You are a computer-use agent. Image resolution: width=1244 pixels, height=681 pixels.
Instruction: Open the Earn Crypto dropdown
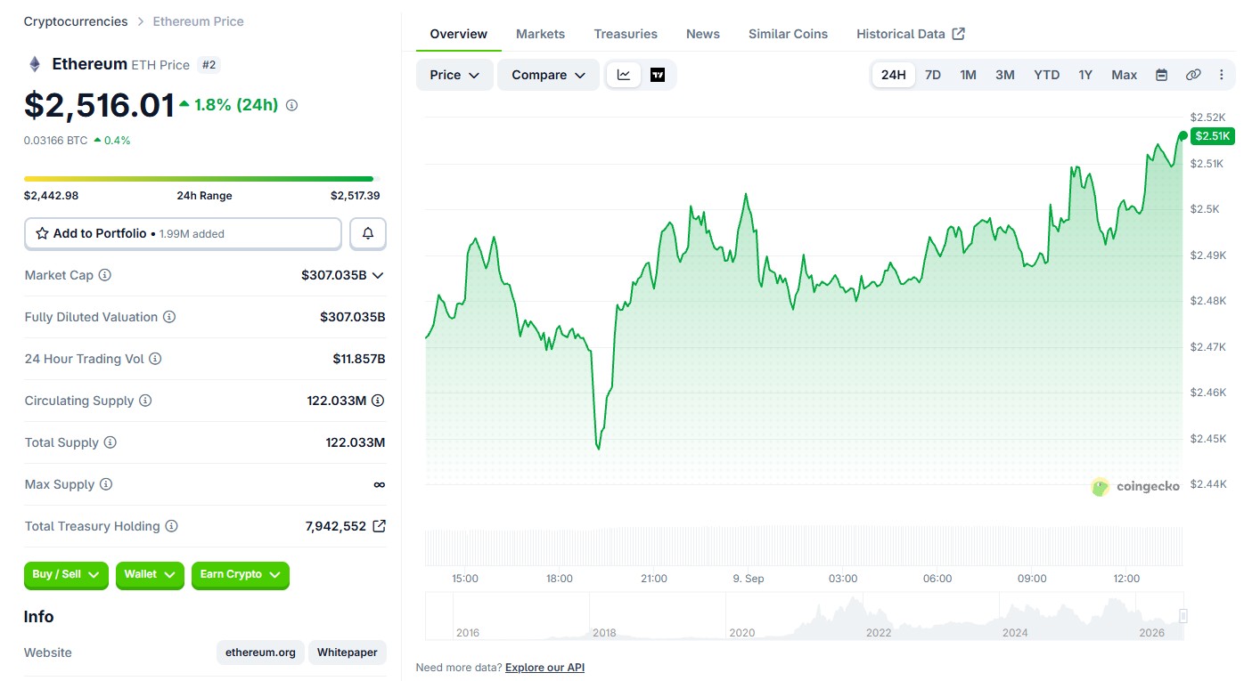tap(241, 575)
